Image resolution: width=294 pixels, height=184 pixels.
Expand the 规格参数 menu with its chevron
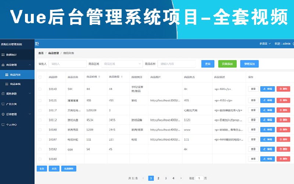(30, 94)
